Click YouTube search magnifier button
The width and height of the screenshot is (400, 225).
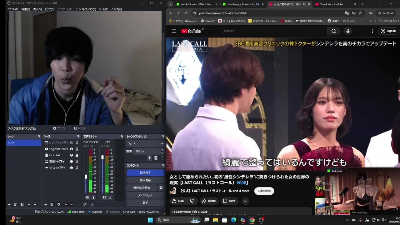pyautogui.click(x=334, y=31)
